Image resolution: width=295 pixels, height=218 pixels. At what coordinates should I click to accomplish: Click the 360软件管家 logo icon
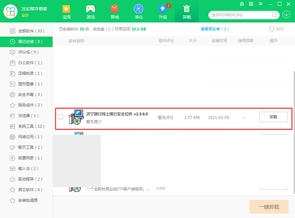pos(11,11)
